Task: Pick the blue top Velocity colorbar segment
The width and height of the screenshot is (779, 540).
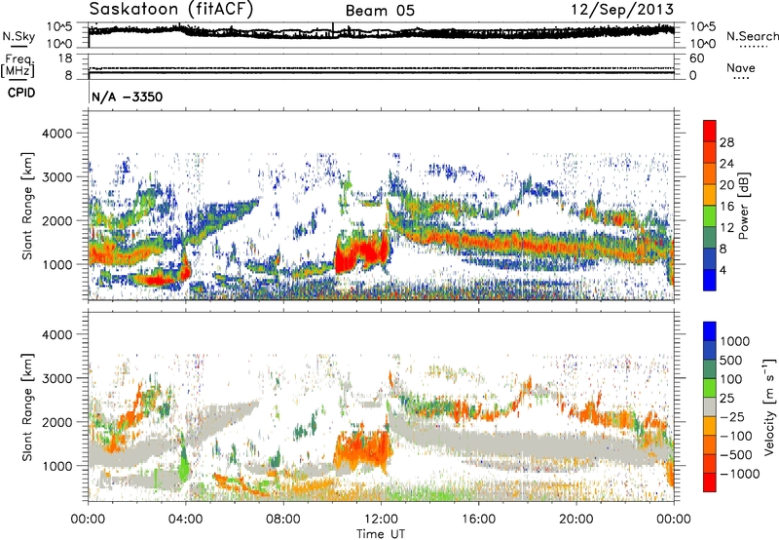Action: tap(710, 331)
